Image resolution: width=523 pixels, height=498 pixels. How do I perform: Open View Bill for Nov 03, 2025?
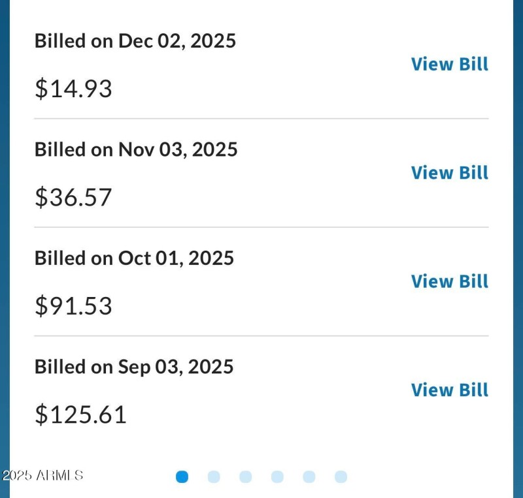(449, 173)
